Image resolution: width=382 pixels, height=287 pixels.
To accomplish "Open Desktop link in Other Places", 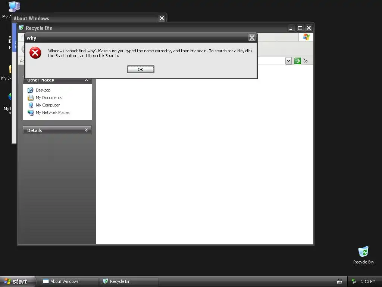I will pos(43,90).
